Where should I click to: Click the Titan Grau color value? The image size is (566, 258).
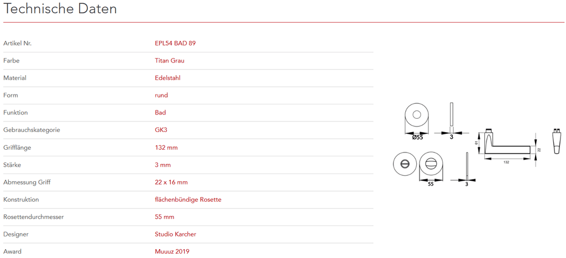coord(170,61)
